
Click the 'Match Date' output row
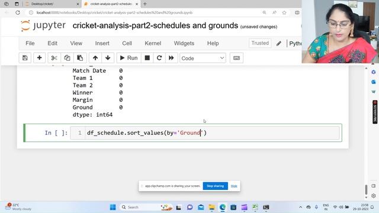click(x=98, y=71)
